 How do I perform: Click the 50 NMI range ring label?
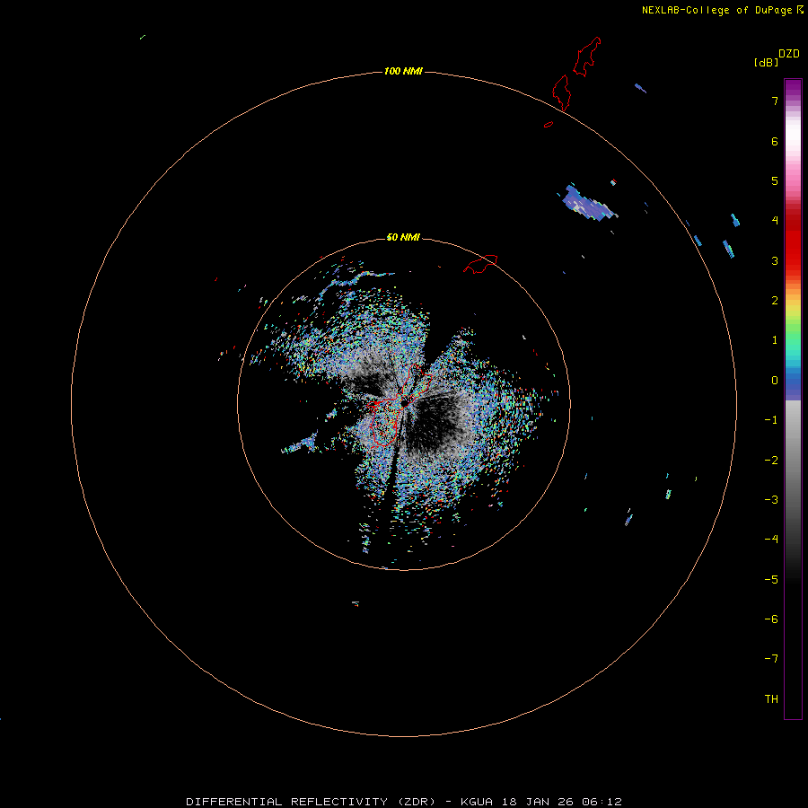(403, 237)
